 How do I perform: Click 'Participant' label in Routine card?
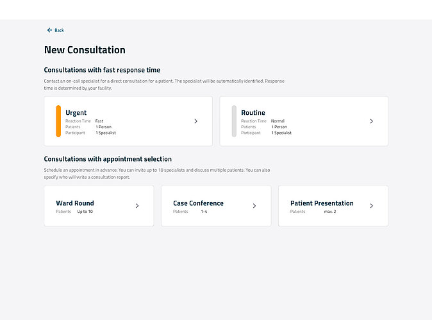(251, 133)
